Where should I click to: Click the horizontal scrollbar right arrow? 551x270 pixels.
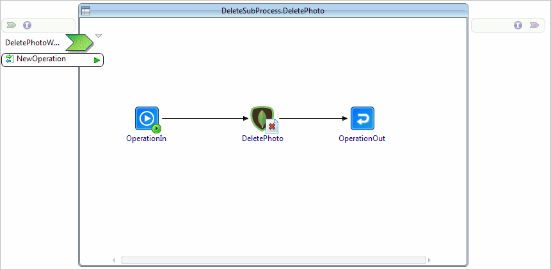[429, 260]
